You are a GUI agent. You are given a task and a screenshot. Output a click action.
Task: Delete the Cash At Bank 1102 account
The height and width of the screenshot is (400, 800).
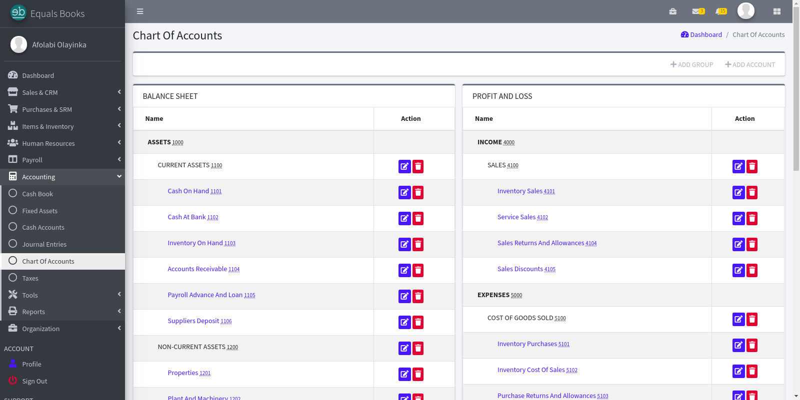418,218
